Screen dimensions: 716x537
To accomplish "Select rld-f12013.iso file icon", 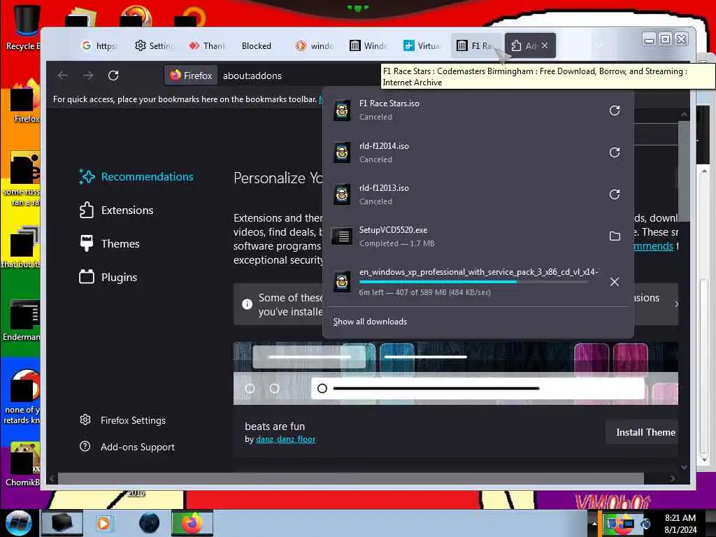I will pos(342,194).
